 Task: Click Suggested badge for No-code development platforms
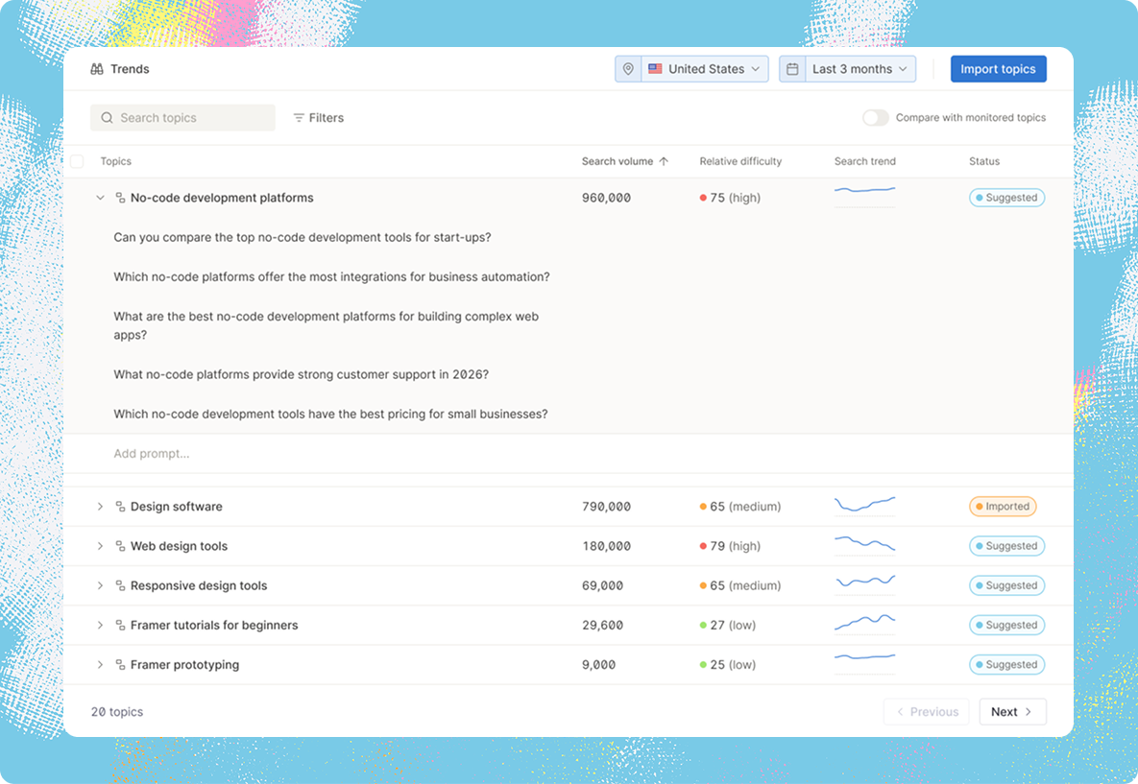click(x=1006, y=198)
